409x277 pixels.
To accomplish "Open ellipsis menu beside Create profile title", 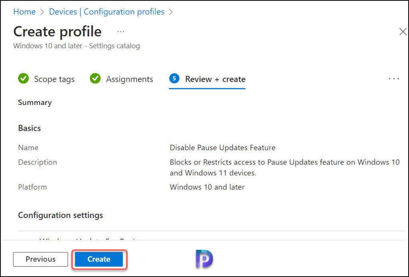I will tap(121, 32).
